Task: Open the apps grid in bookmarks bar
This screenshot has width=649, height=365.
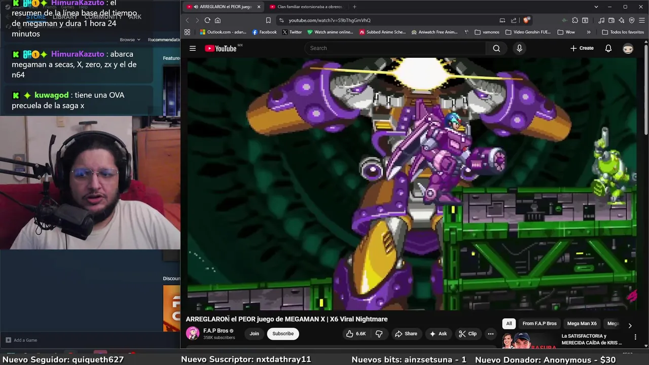Action: coord(187,32)
